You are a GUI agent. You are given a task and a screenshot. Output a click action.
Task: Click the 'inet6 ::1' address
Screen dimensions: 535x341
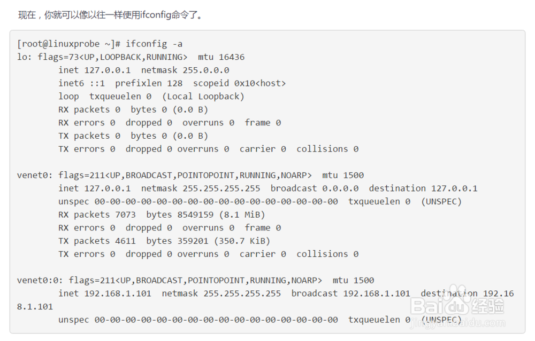(81, 83)
